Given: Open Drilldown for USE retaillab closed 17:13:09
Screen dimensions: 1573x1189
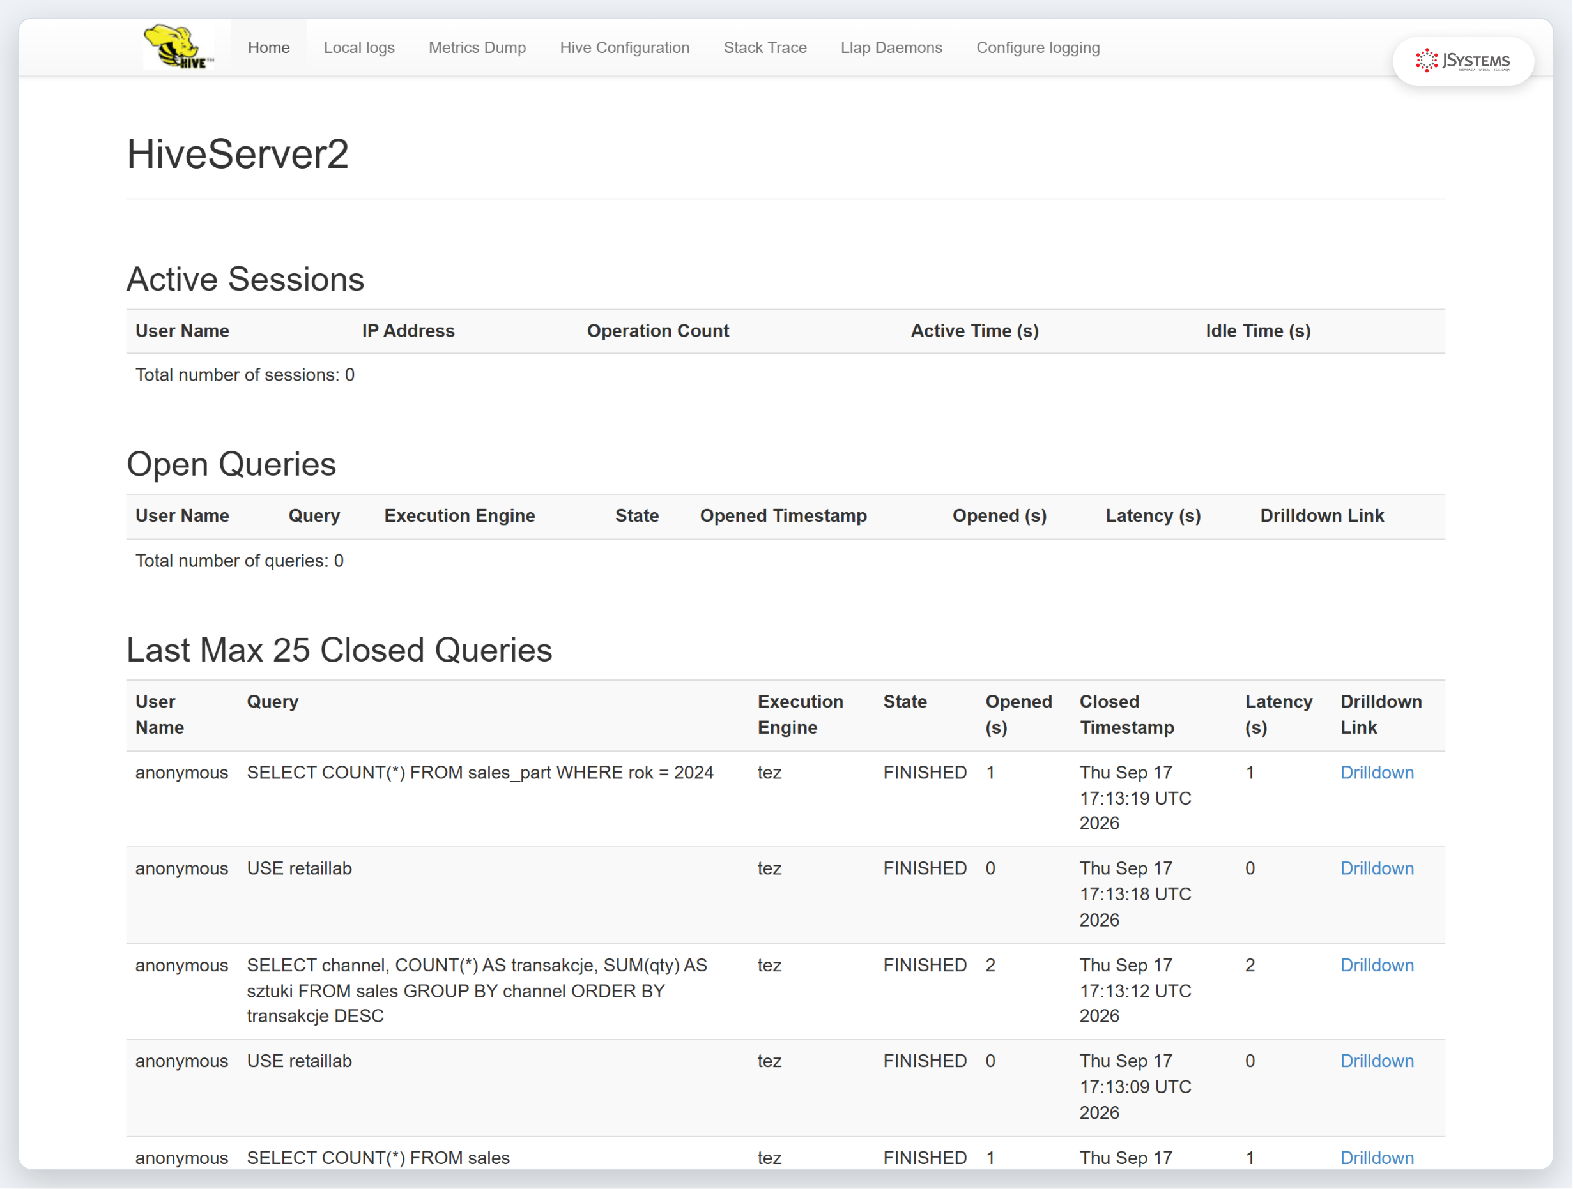Looking at the screenshot, I should [x=1377, y=1061].
